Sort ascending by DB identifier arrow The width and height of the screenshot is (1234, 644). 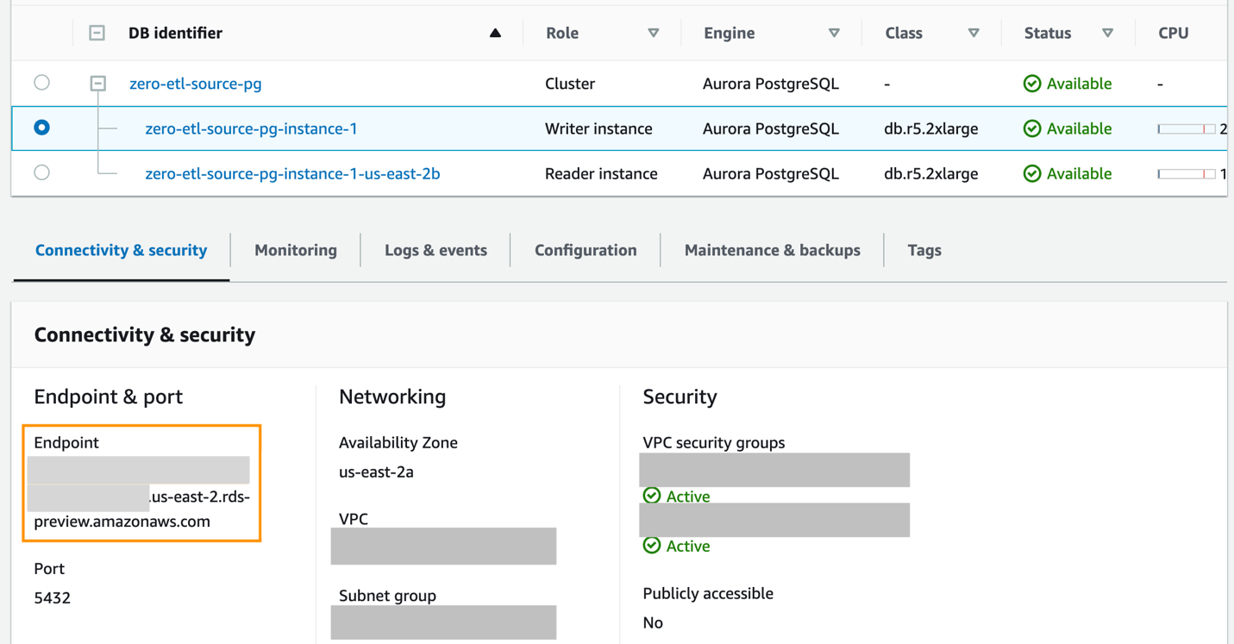(x=495, y=34)
